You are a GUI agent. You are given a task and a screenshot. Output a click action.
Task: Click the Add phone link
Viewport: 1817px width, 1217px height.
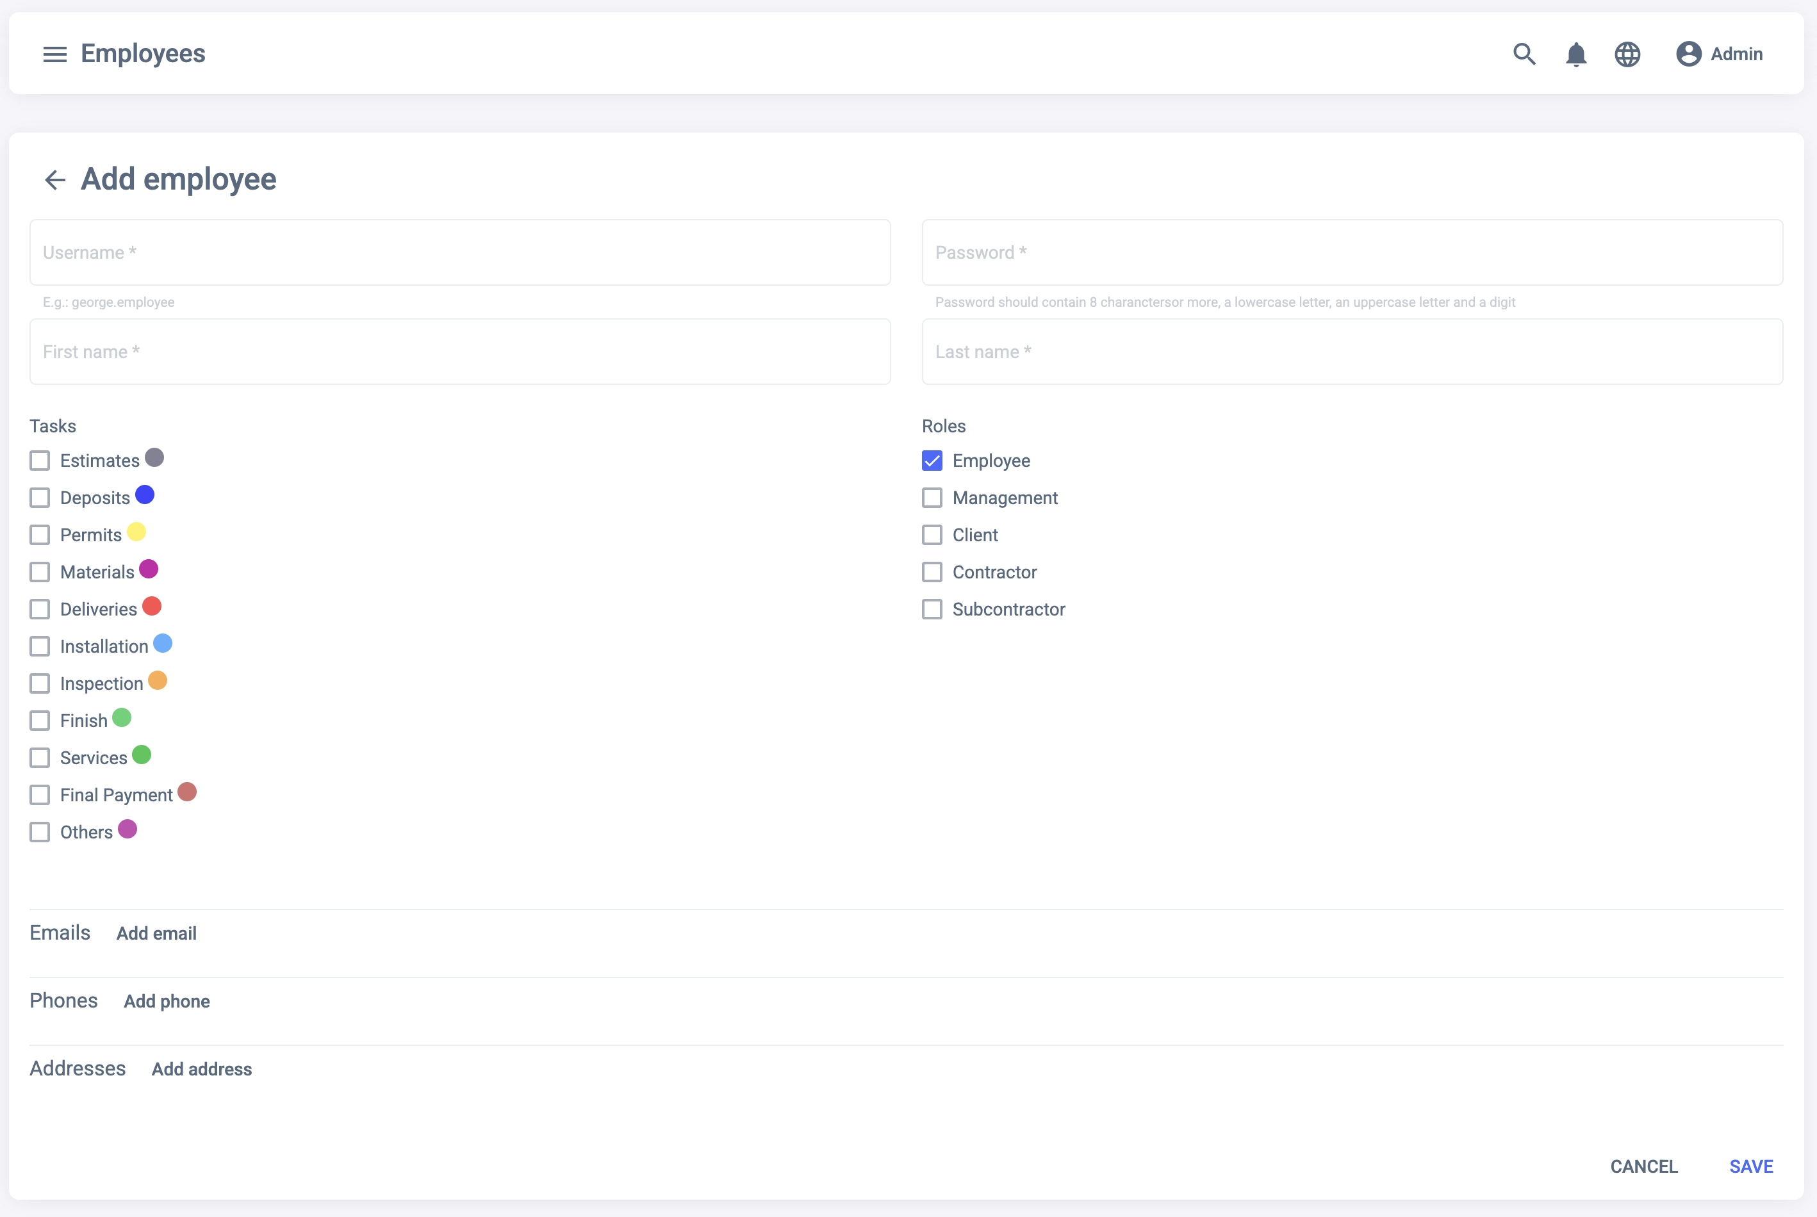[167, 1001]
